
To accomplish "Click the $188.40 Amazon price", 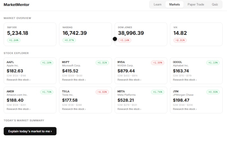I will [x=15, y=100].
